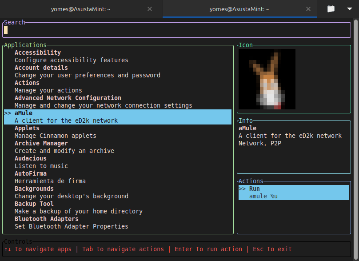
Task: Select the Audacious application
Action: click(31, 158)
